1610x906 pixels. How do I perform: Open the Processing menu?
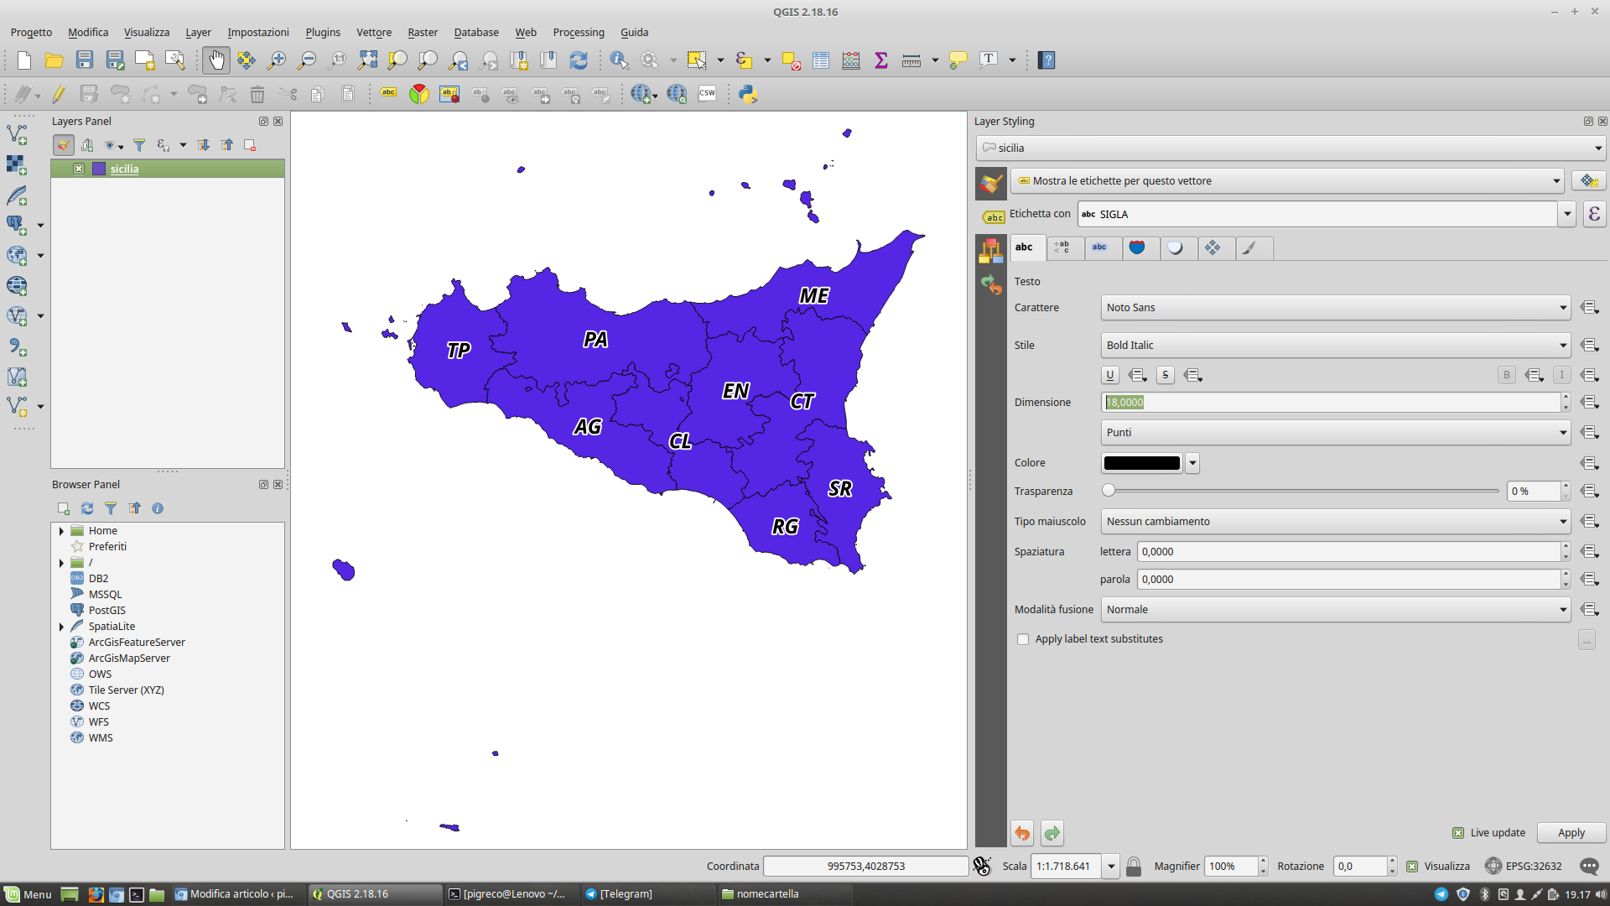pos(578,32)
